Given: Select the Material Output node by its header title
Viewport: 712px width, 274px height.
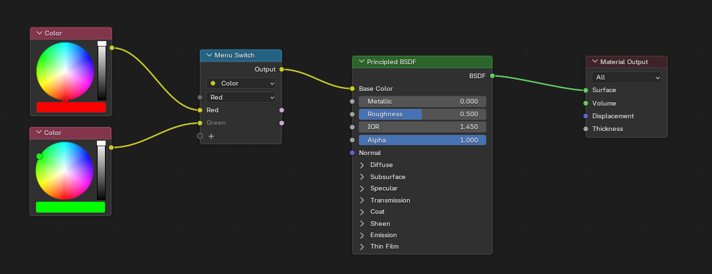Looking at the screenshot, I should pyautogui.click(x=624, y=61).
